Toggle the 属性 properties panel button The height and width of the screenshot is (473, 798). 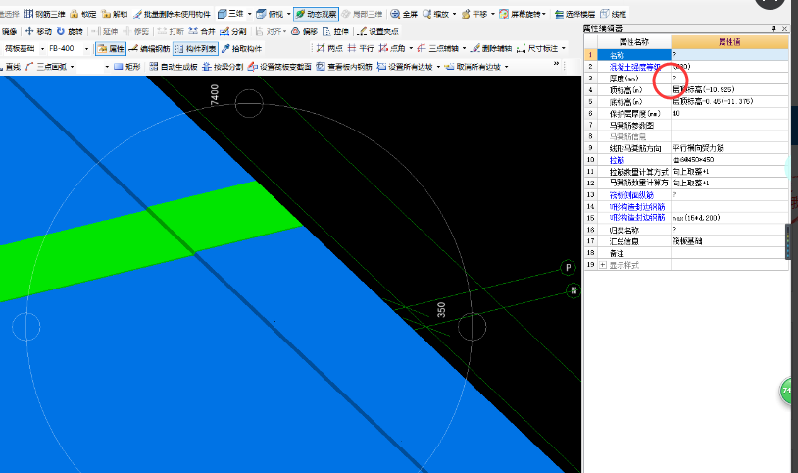(x=111, y=48)
